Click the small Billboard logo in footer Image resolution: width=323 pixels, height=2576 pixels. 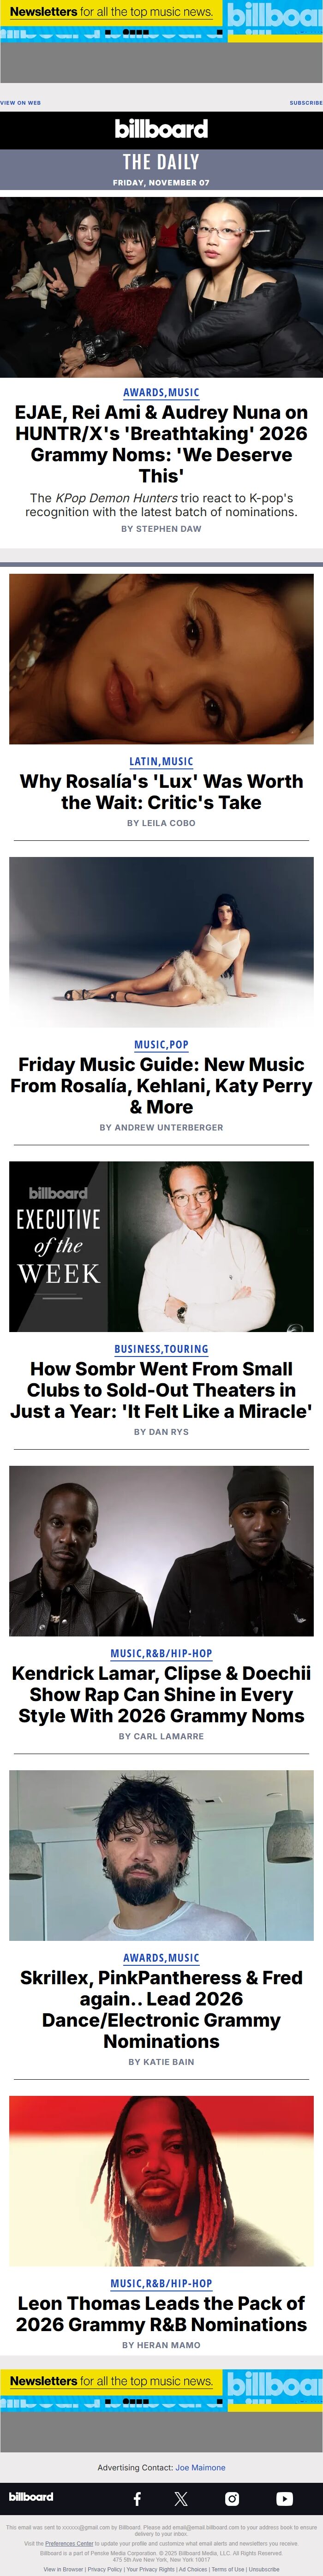[31, 2497]
